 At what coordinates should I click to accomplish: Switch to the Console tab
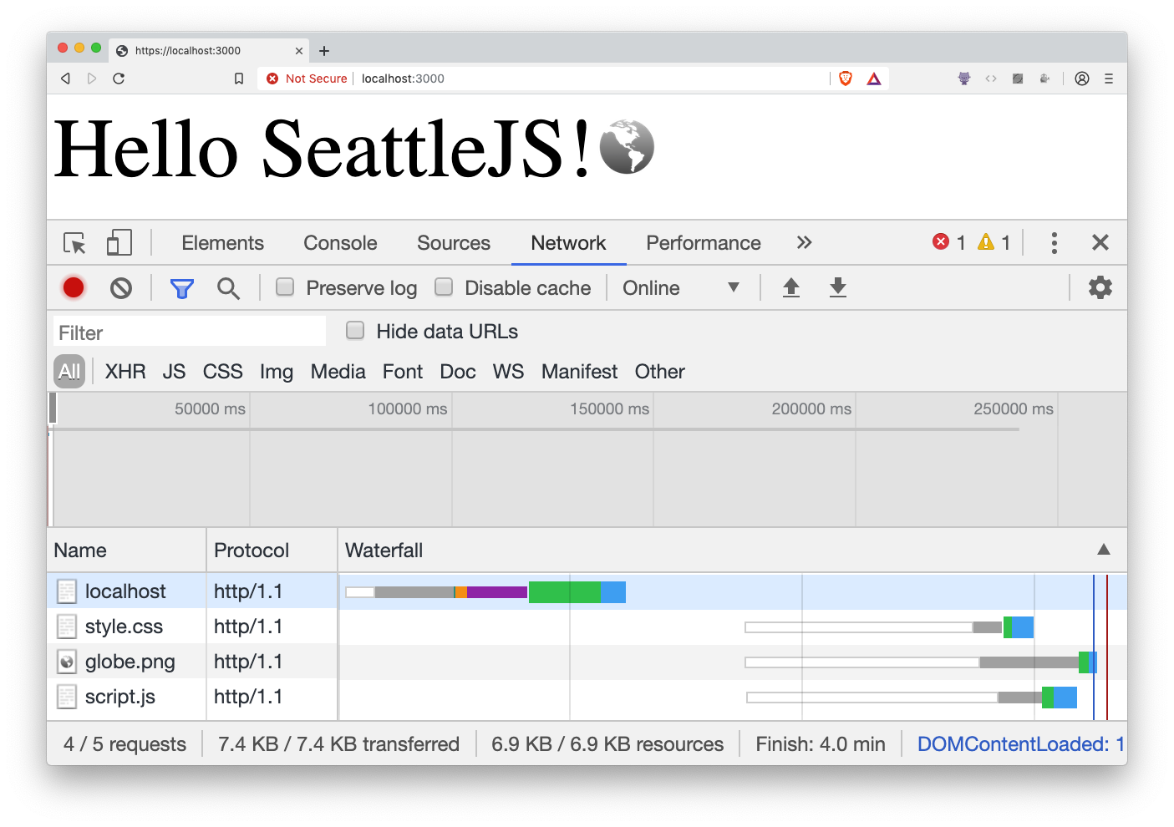[x=340, y=243]
